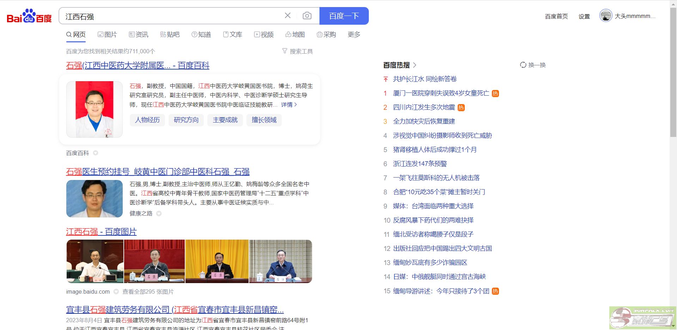Click the 研究方向 tag
This screenshot has height=330, width=677.
pos(186,120)
